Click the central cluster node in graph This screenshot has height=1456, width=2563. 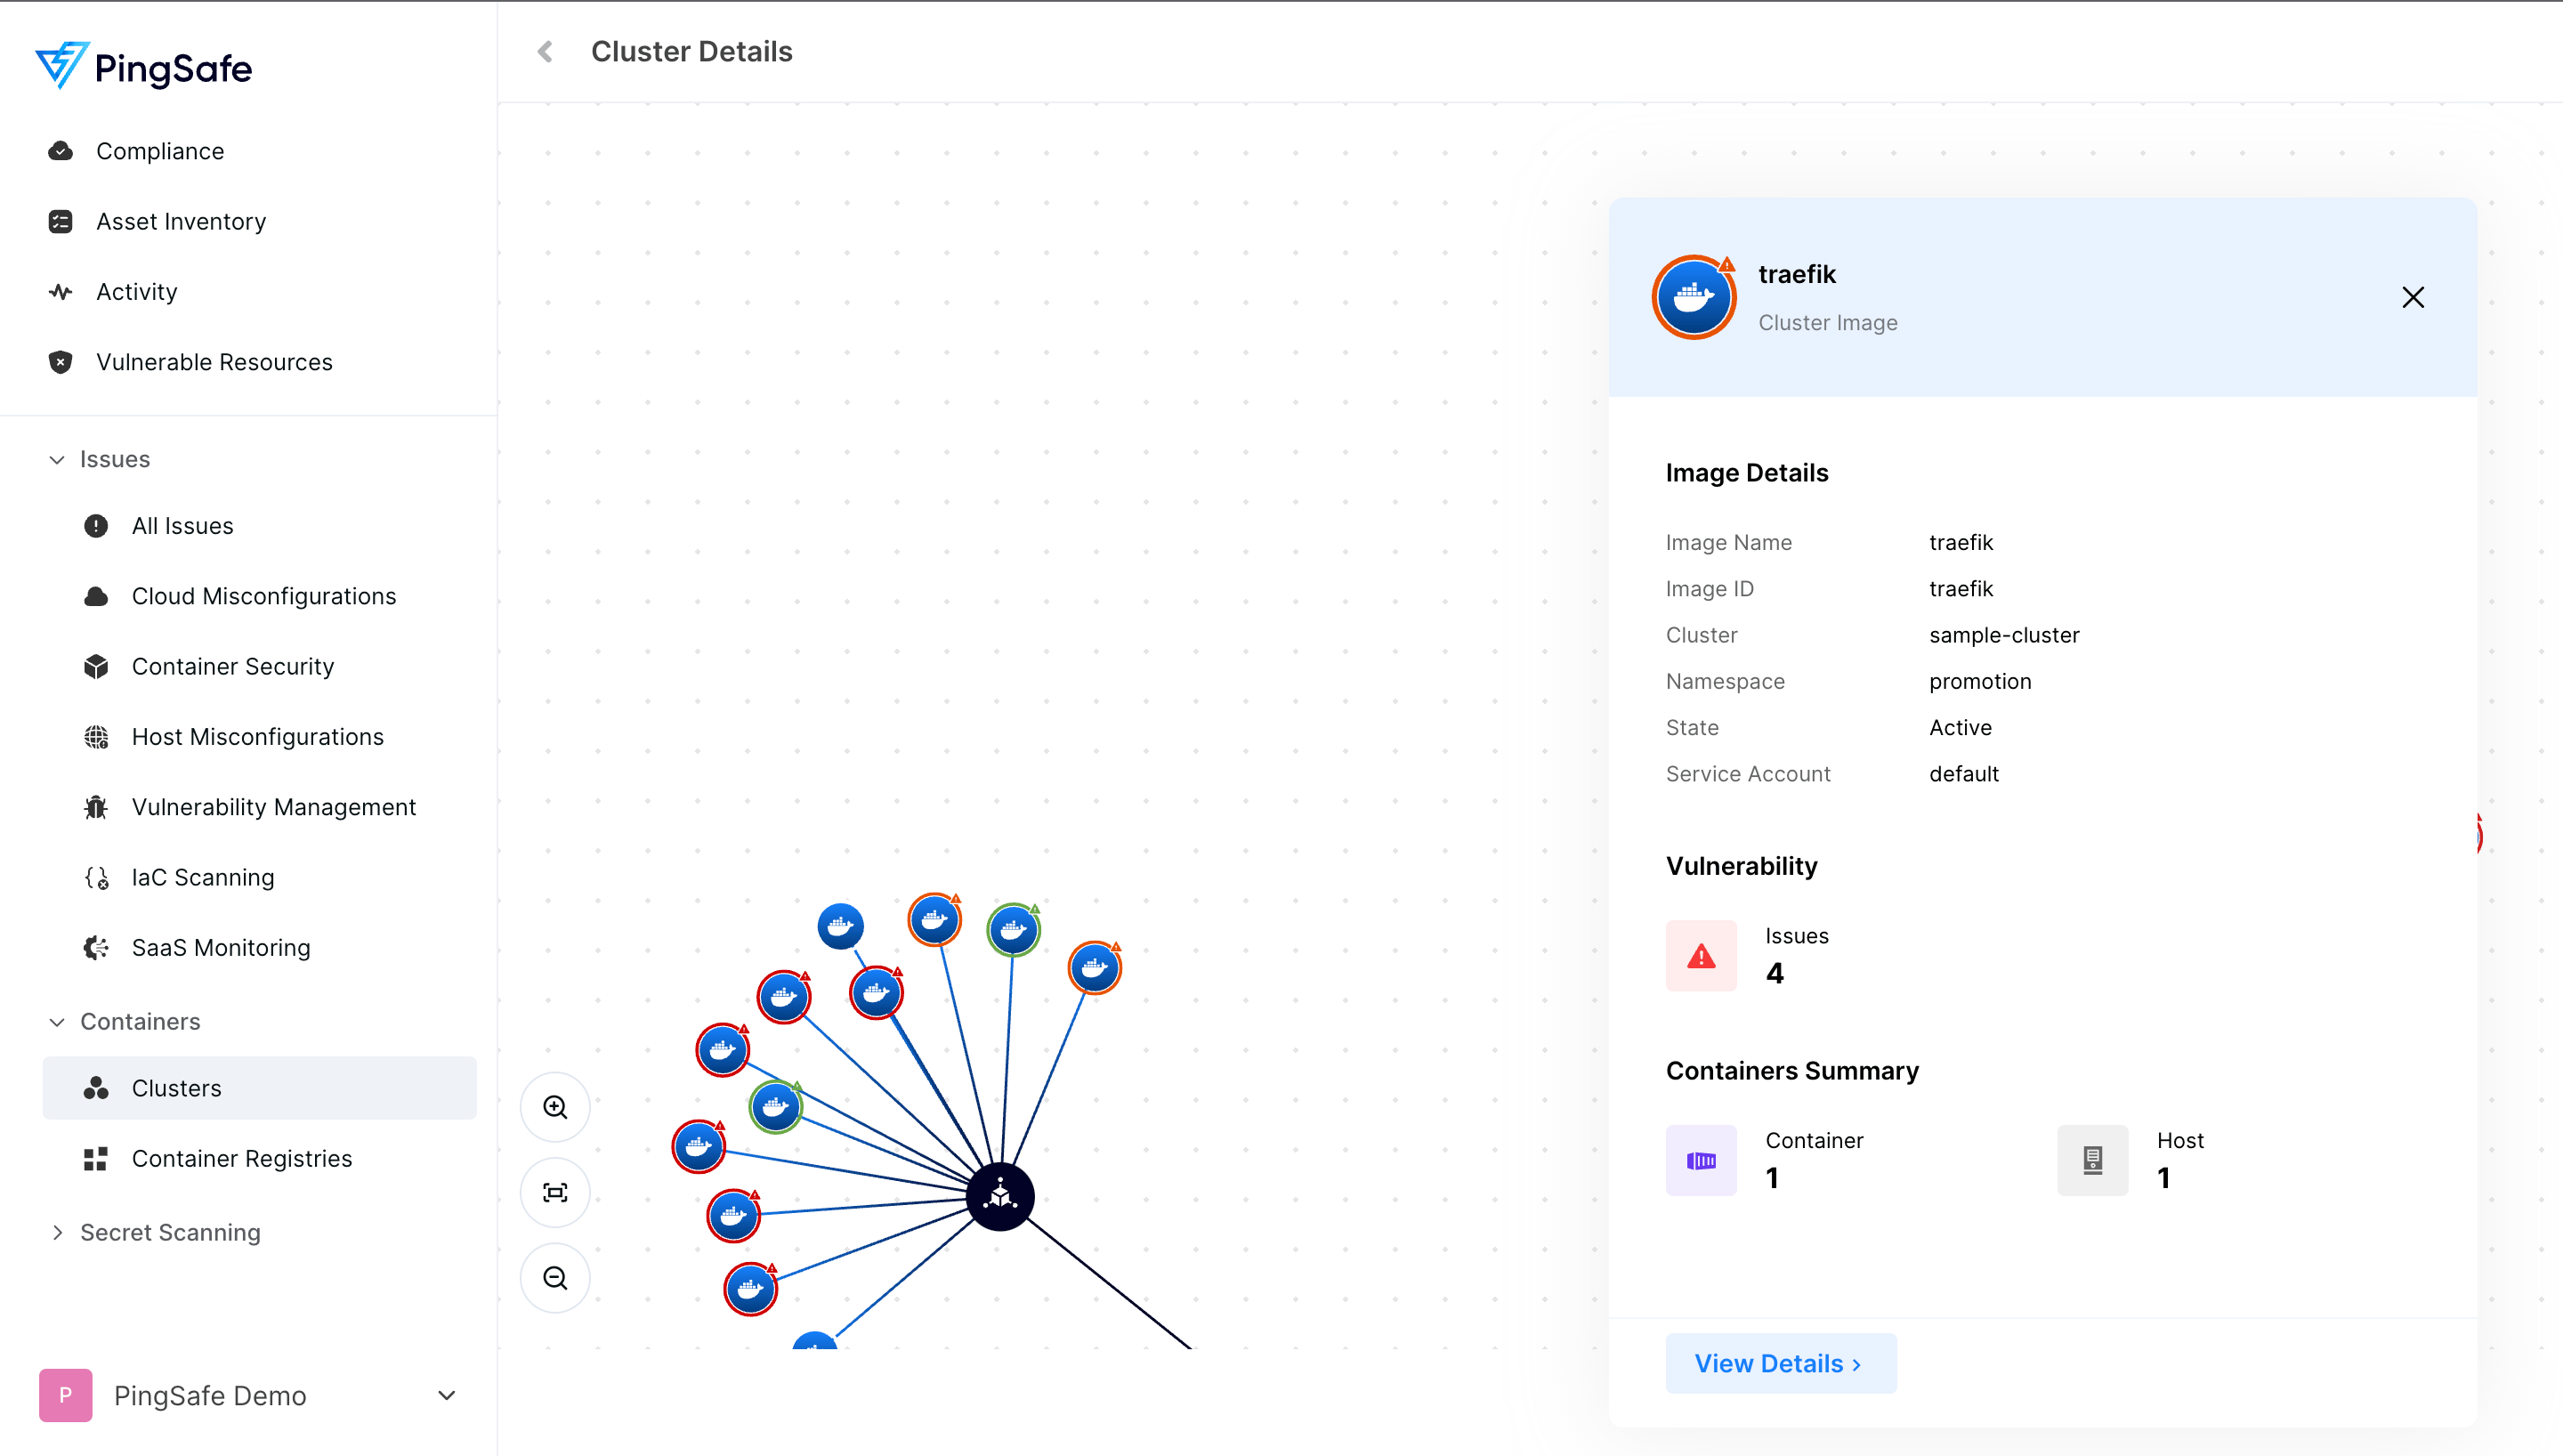point(999,1196)
